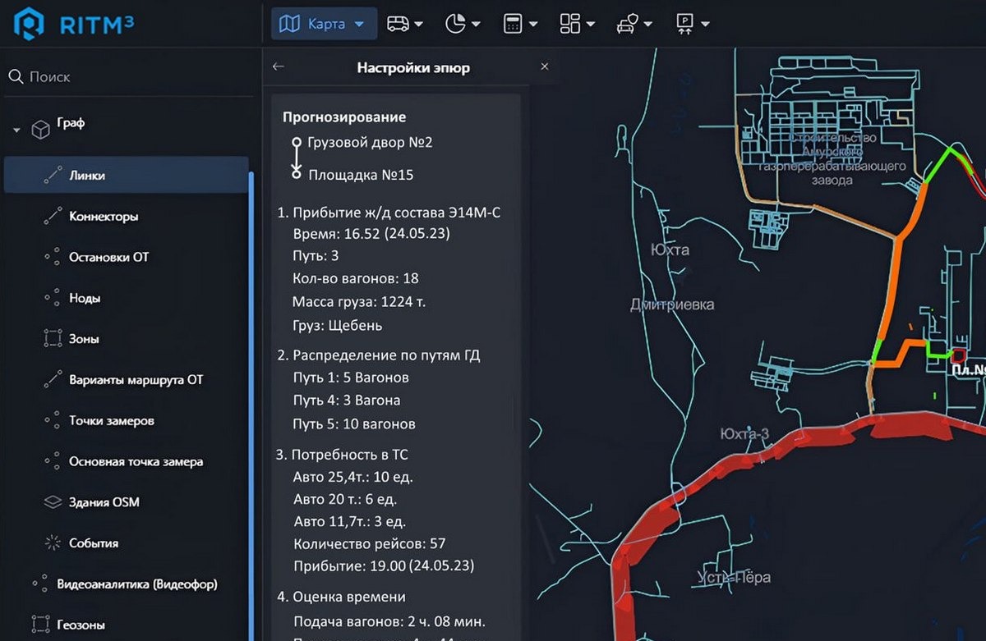This screenshot has width=986, height=641.
Task: Select Коннекторы layer item
Action: tap(103, 217)
